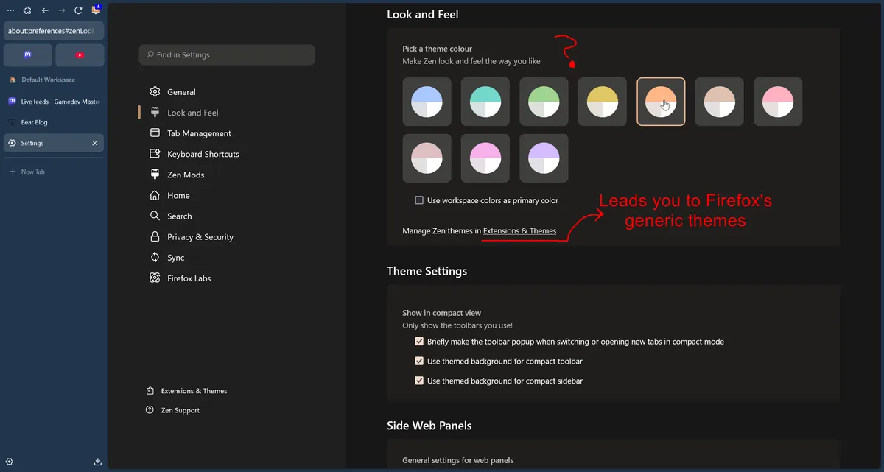Open the pinned Mastodon essential tile
Screen dimensions: 884x472
point(28,54)
